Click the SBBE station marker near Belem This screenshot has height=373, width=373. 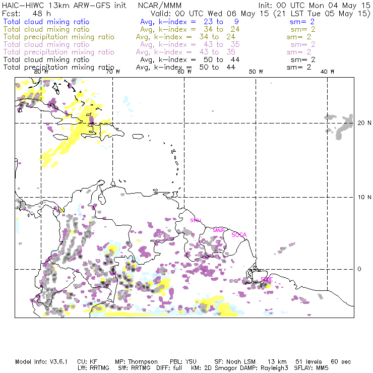click(267, 279)
